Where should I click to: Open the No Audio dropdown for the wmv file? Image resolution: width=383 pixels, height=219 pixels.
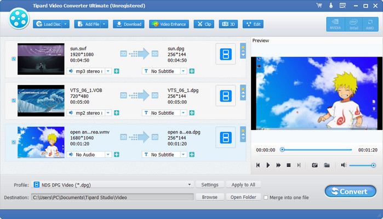click(108, 155)
